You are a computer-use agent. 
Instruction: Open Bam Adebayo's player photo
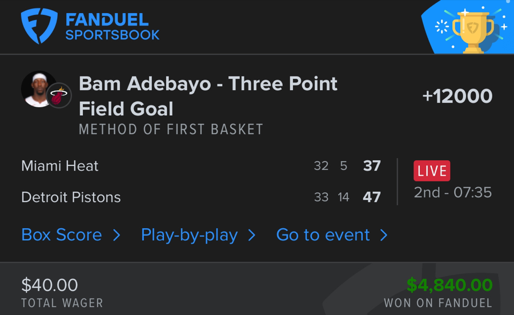point(38,88)
